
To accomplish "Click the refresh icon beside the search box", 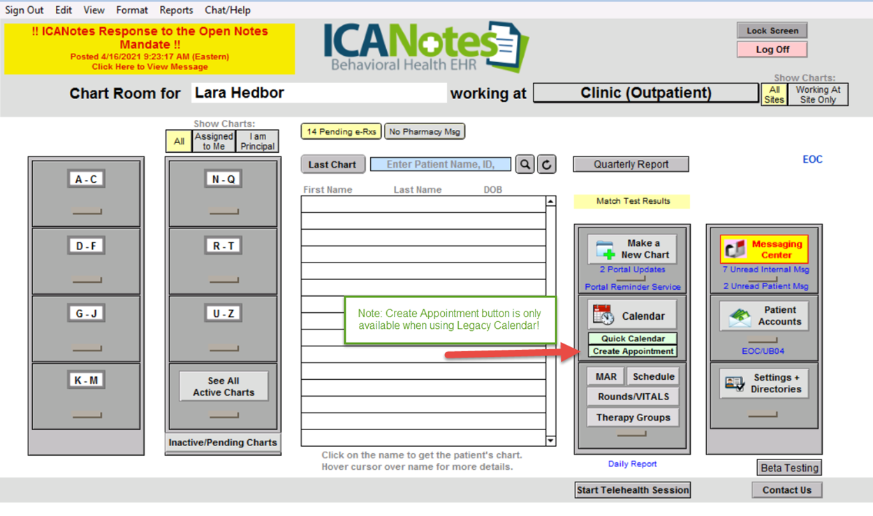I will click(x=546, y=163).
